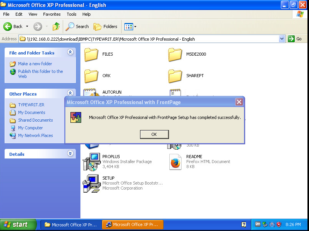Click the Make a new folder link
Screen dimensions: 309x231
click(x=35, y=64)
